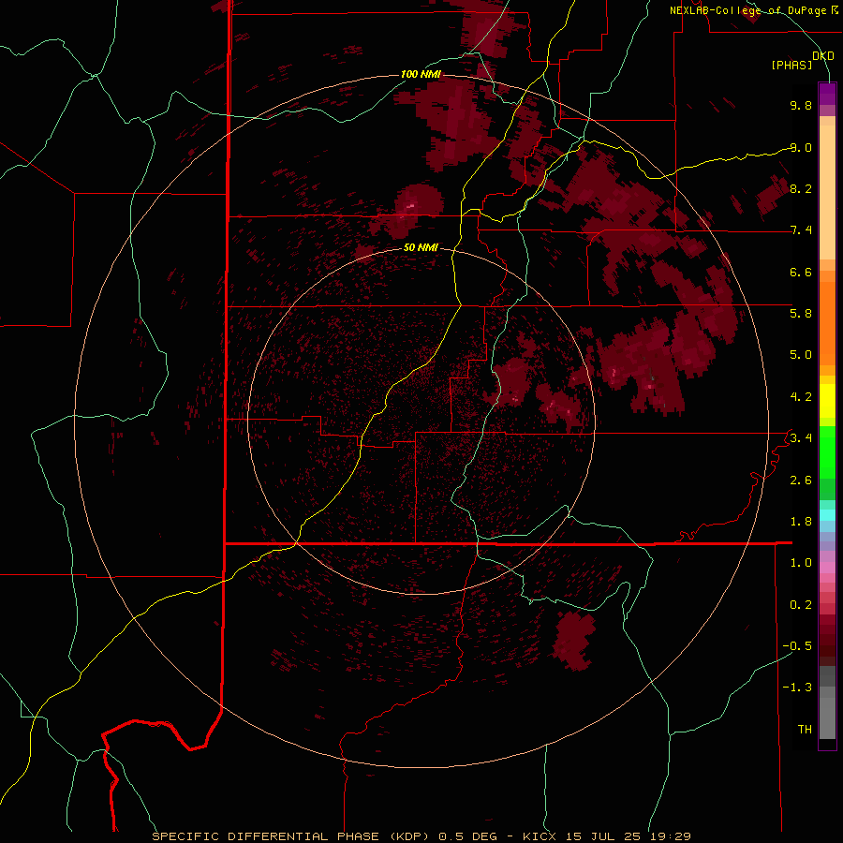
Task: Click the SPECIFIC DIFFERENTIAL PHASE (KDP) caption
Action: 290,836
